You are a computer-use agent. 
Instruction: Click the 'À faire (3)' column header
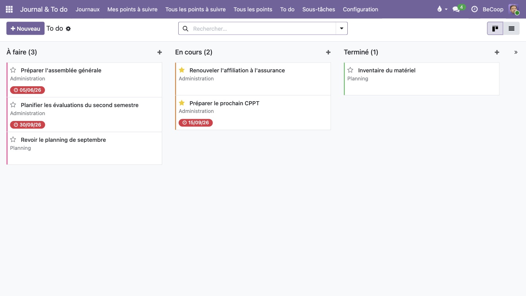coord(22,52)
